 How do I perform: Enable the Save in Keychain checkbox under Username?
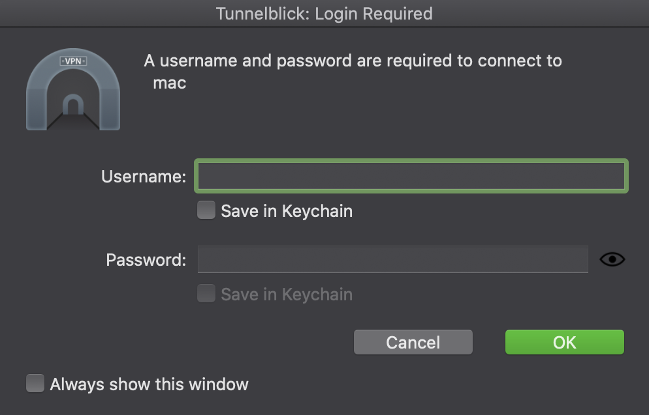click(x=206, y=210)
